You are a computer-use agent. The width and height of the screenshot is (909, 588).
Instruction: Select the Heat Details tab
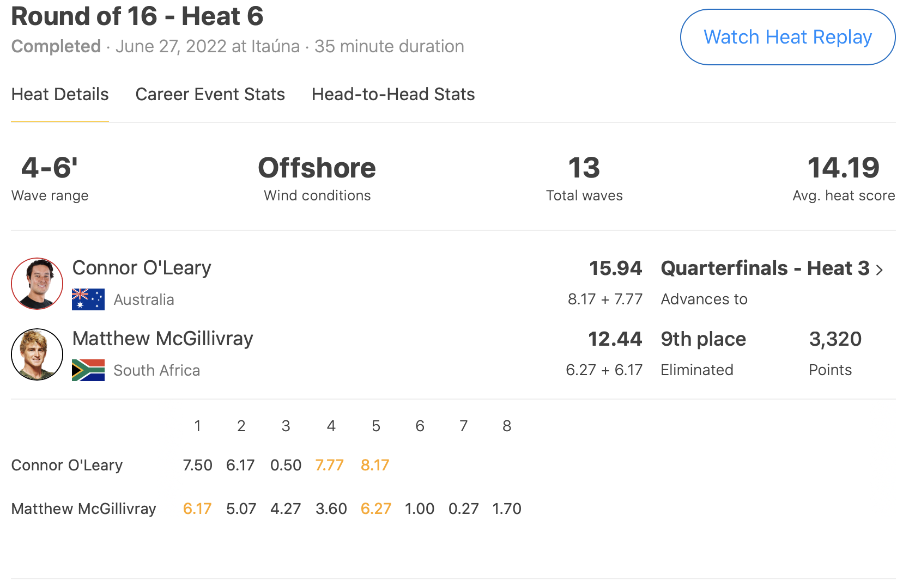[60, 94]
